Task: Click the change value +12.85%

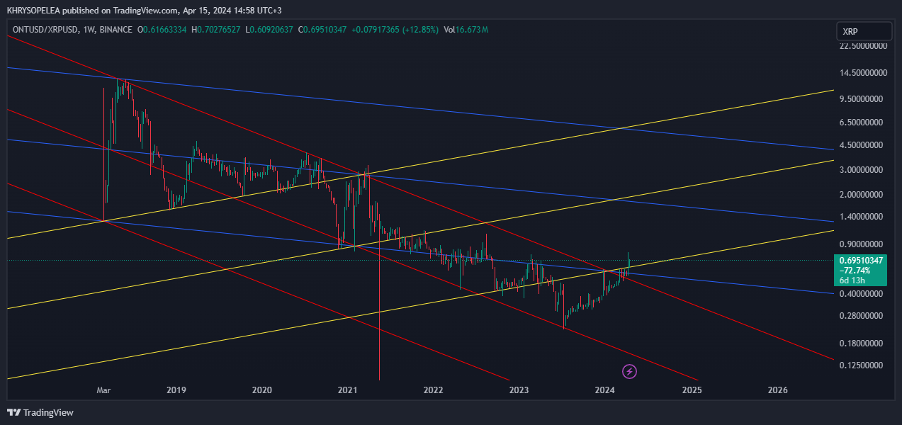Action: 421,30
